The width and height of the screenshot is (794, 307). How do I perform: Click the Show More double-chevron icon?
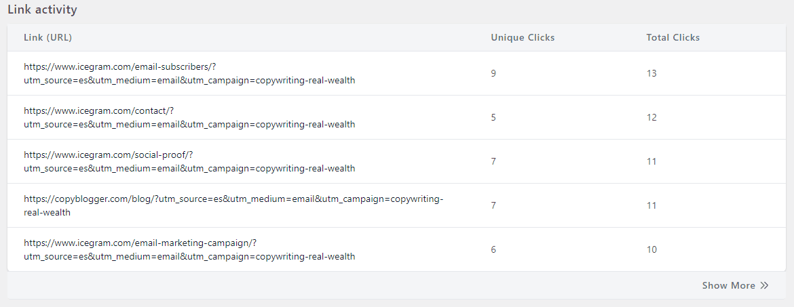coord(765,286)
